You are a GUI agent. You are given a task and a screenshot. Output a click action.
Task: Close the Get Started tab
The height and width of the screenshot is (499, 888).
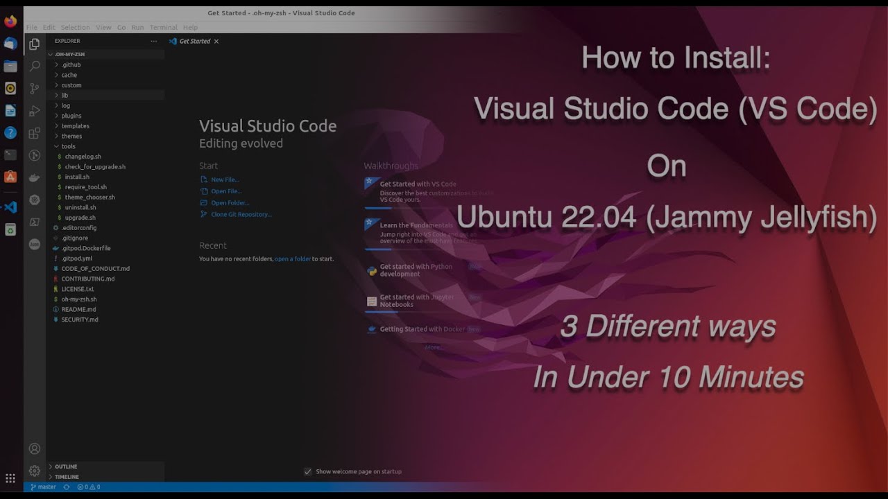216,41
